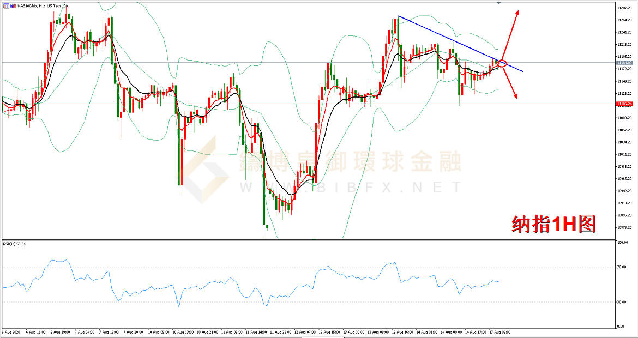Click the 17 Aug 02:00 time label

tap(499, 331)
